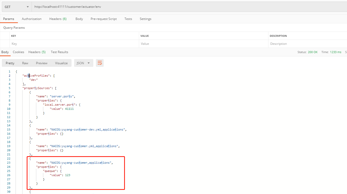Open the Visualize response view
Viewport: 347px width, 194px height.
pyautogui.click(x=61, y=63)
